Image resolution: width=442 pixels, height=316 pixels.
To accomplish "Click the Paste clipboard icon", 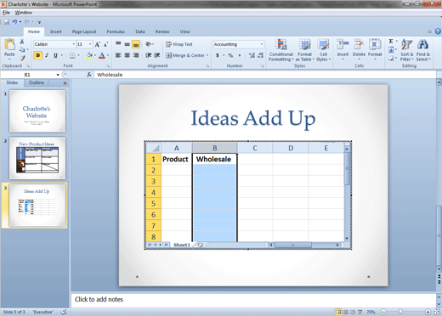I will [x=9, y=45].
